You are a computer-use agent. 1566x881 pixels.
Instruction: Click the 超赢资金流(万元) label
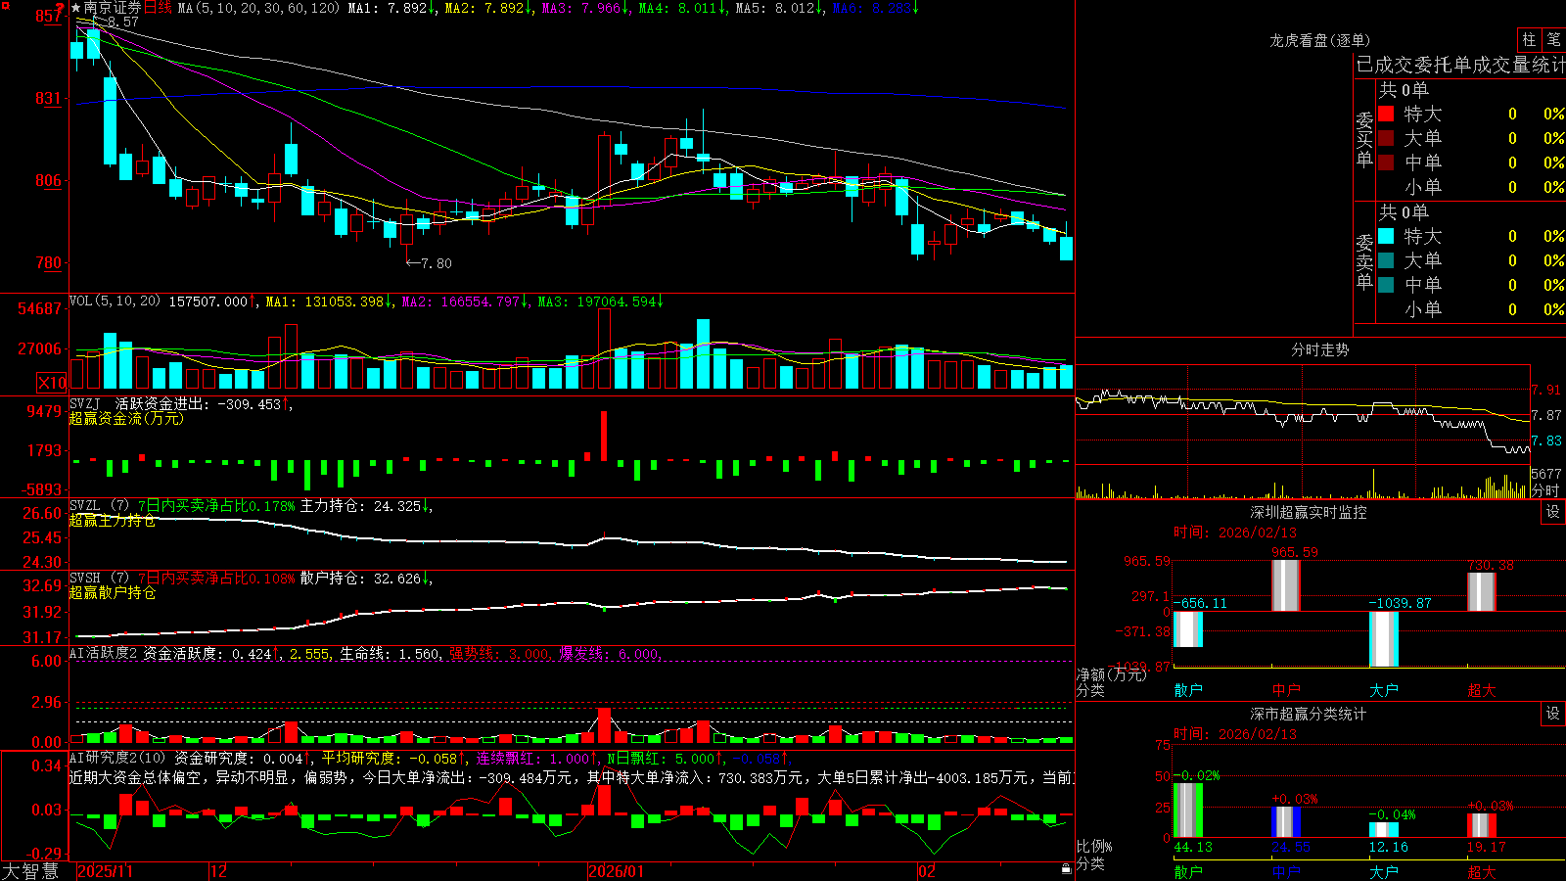pyautogui.click(x=126, y=418)
